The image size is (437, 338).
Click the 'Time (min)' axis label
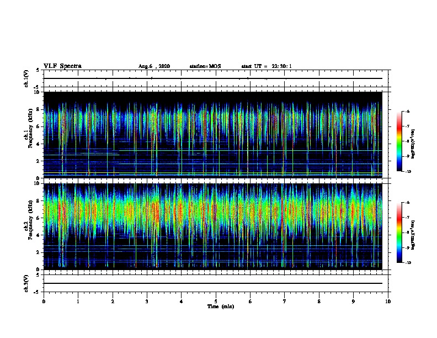tap(221, 307)
